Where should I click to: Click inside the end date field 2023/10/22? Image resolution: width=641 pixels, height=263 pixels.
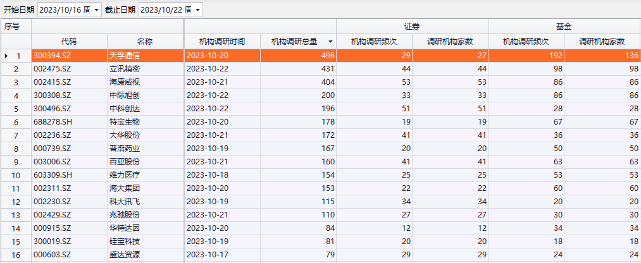pos(166,10)
